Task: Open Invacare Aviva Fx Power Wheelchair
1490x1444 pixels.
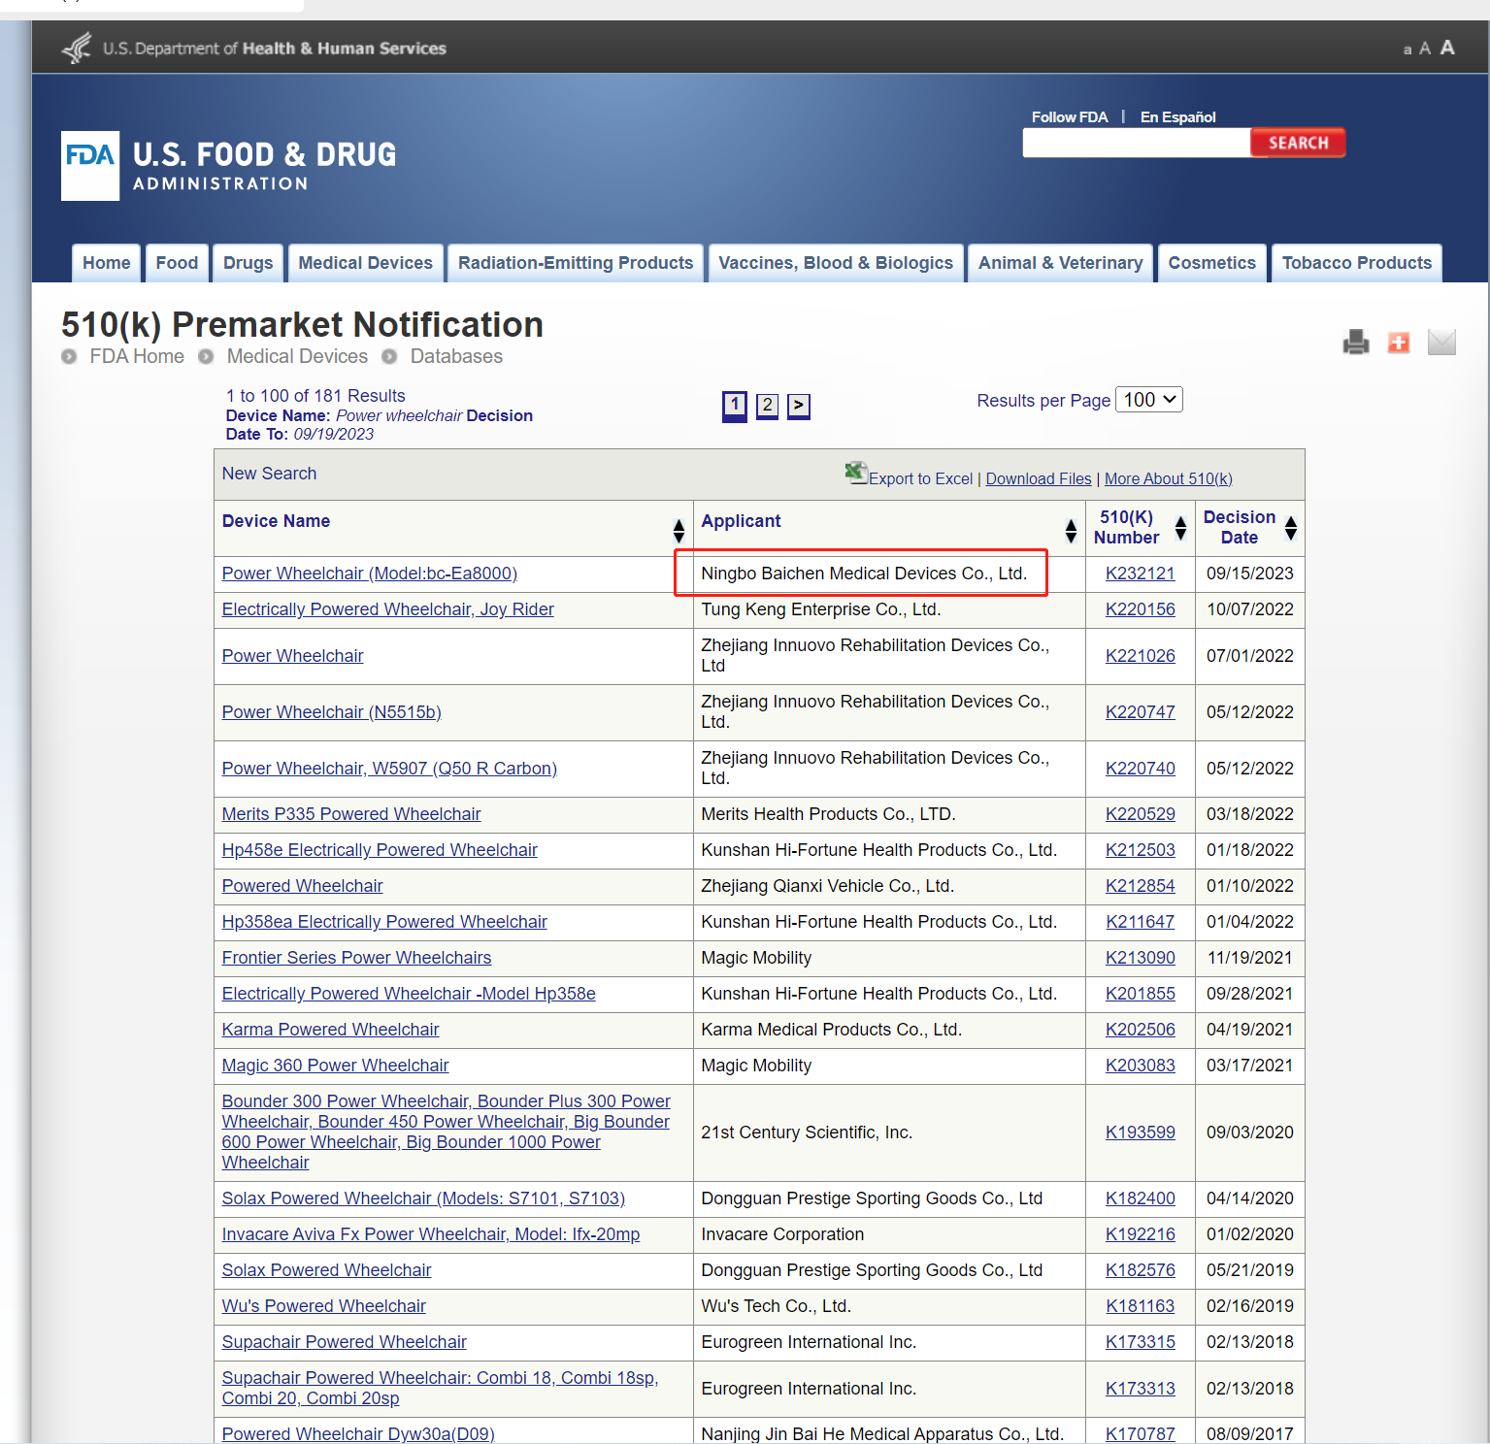Action: (431, 1234)
